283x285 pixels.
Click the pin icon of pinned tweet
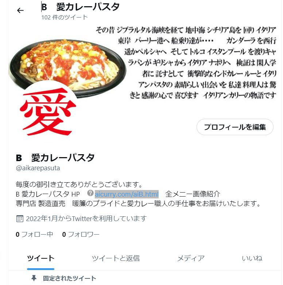34,278
